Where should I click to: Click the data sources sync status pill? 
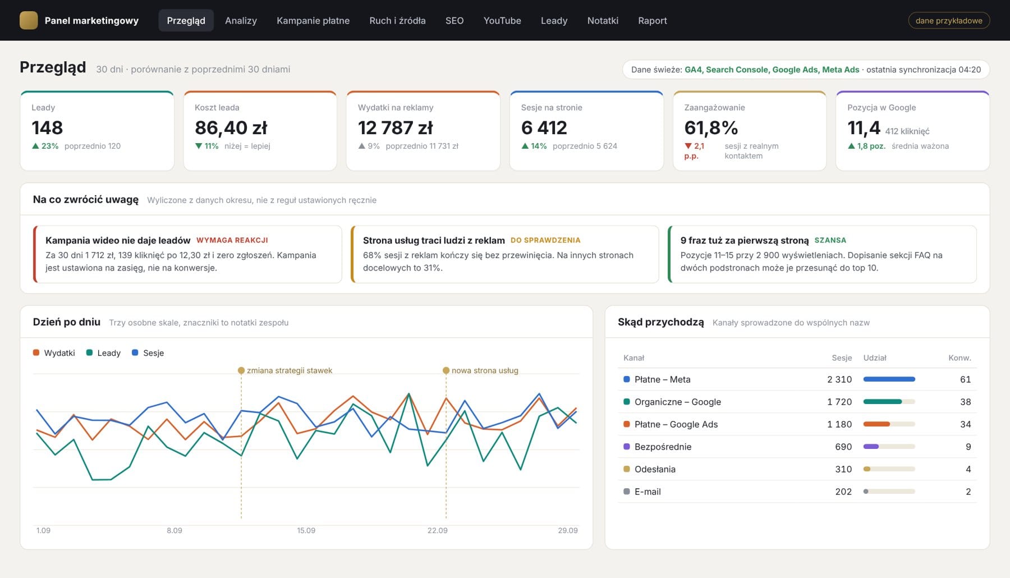point(806,70)
